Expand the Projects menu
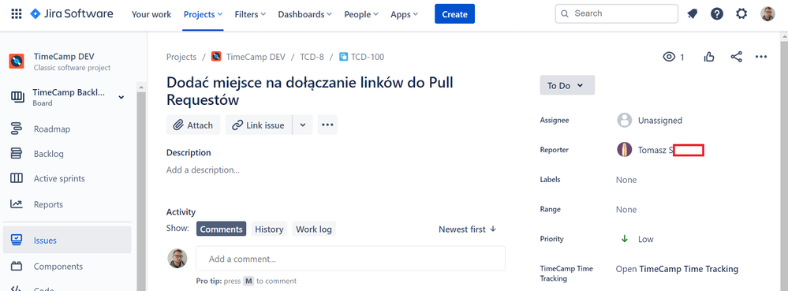This screenshot has height=291, width=788. (x=203, y=14)
